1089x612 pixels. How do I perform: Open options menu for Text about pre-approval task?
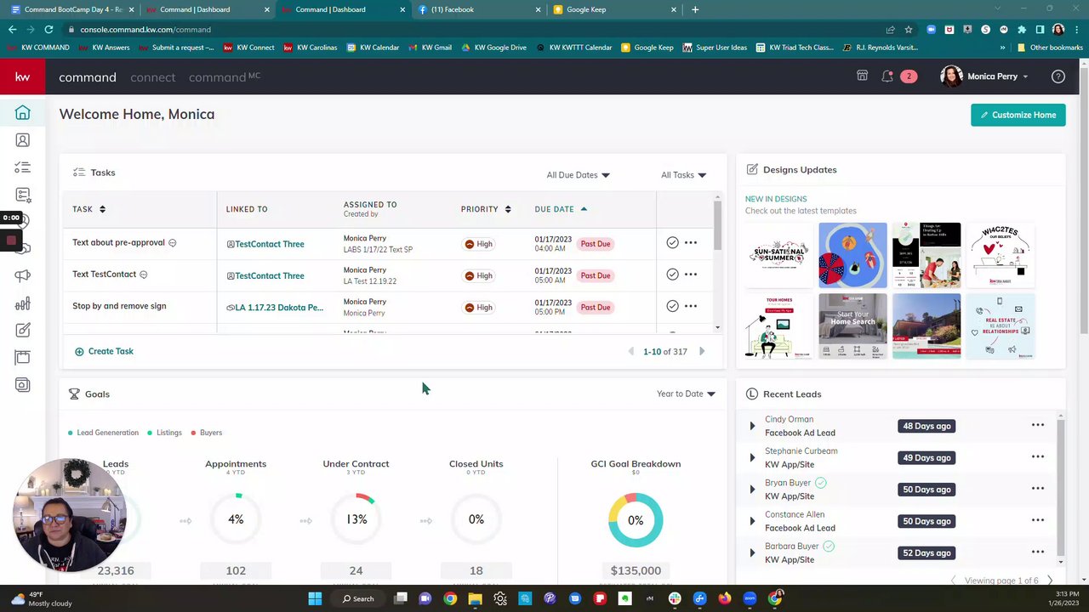point(691,243)
